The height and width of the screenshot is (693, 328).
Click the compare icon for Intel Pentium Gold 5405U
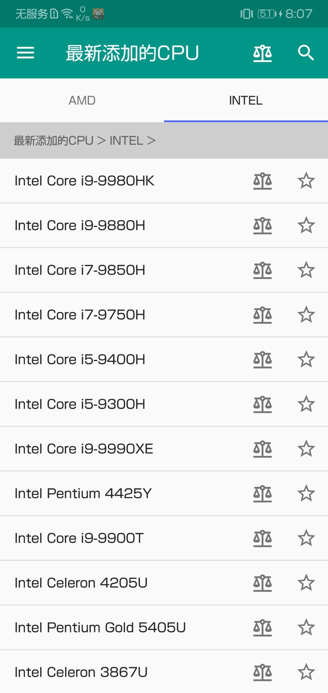262,627
